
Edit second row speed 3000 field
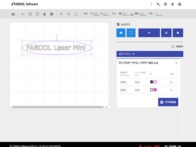pyautogui.click(x=125, y=90)
